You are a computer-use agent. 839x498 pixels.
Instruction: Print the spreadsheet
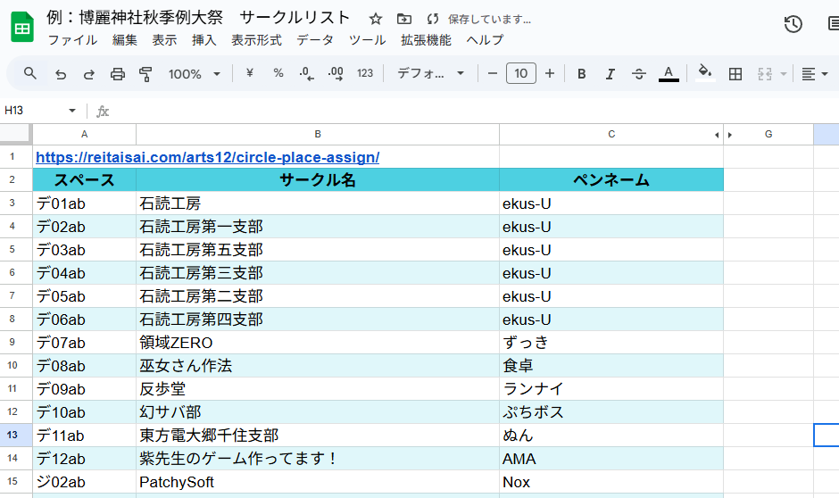point(118,74)
